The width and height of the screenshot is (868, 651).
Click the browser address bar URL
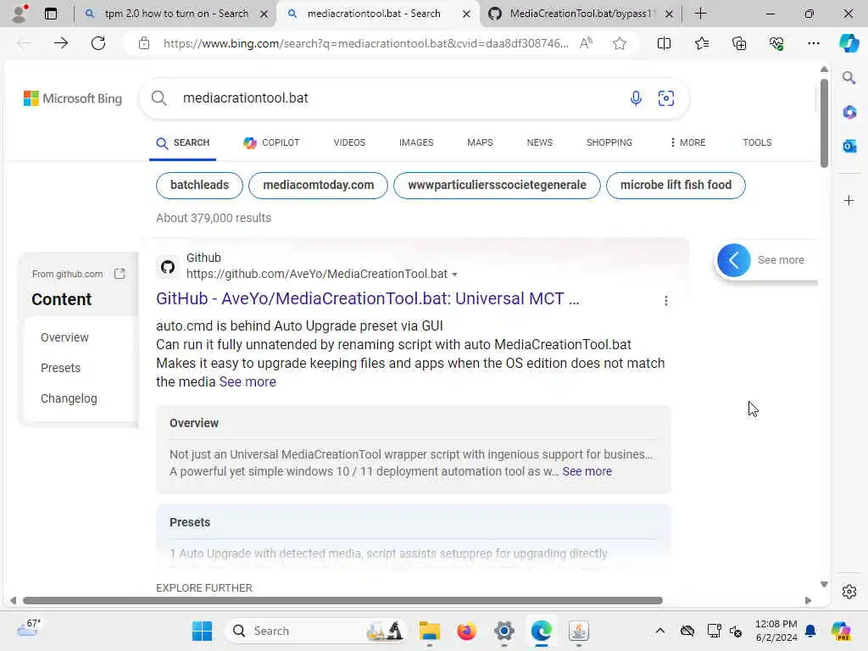click(365, 43)
